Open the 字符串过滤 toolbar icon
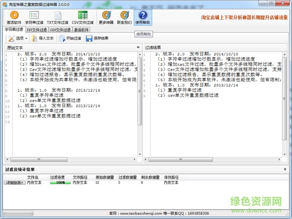Viewport: 292px width, 219px height. (x=34, y=17)
